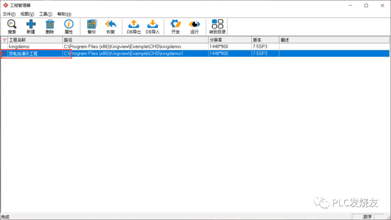
Task: Open the 工具 menu
Action: (x=45, y=14)
